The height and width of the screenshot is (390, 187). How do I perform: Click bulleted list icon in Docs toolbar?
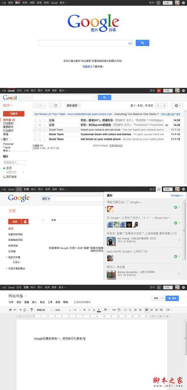pos(130,310)
